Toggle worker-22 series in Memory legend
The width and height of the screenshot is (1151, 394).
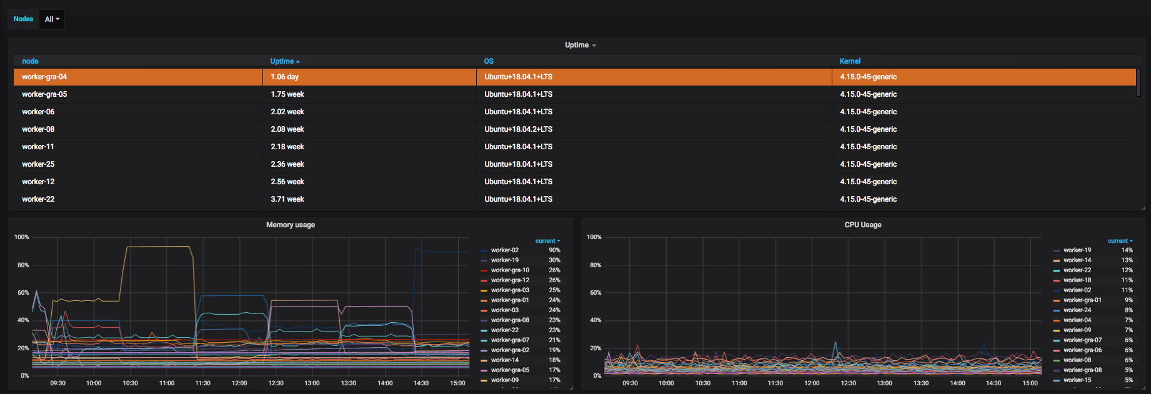505,330
